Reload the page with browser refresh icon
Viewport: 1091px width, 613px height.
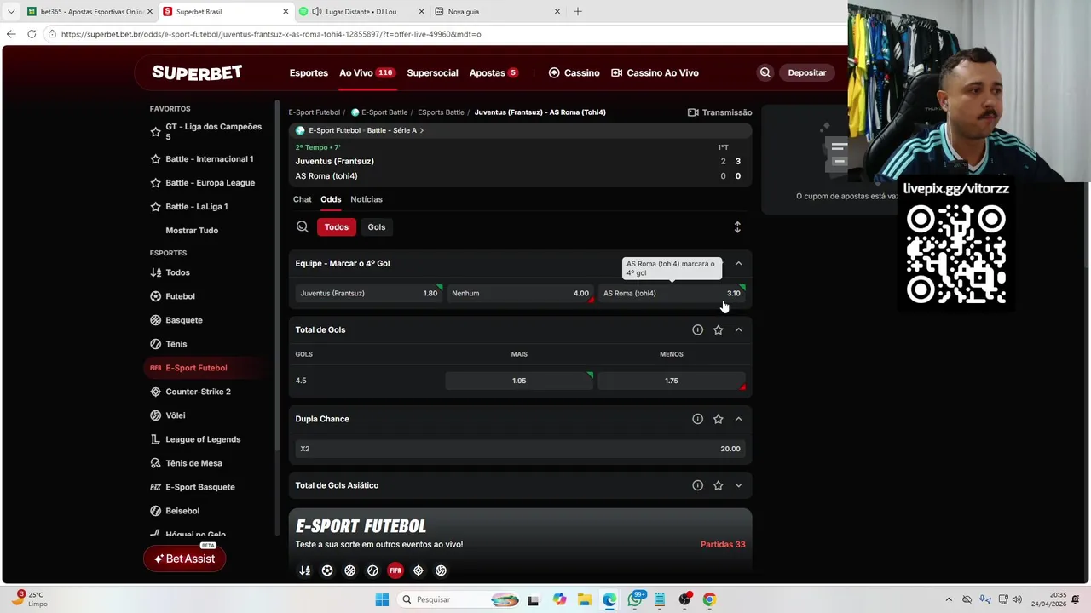tap(32, 34)
